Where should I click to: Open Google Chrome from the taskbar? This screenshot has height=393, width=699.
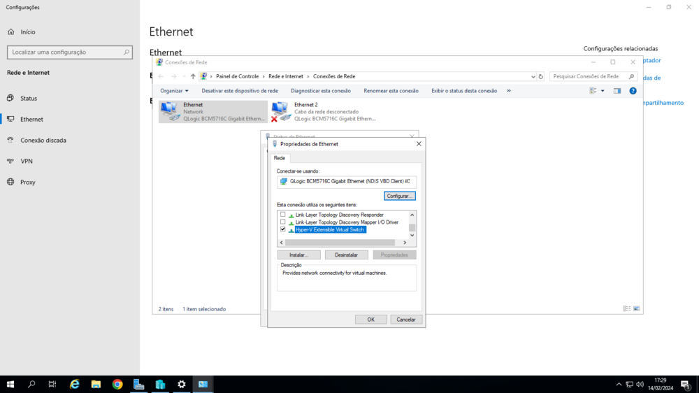pos(117,384)
